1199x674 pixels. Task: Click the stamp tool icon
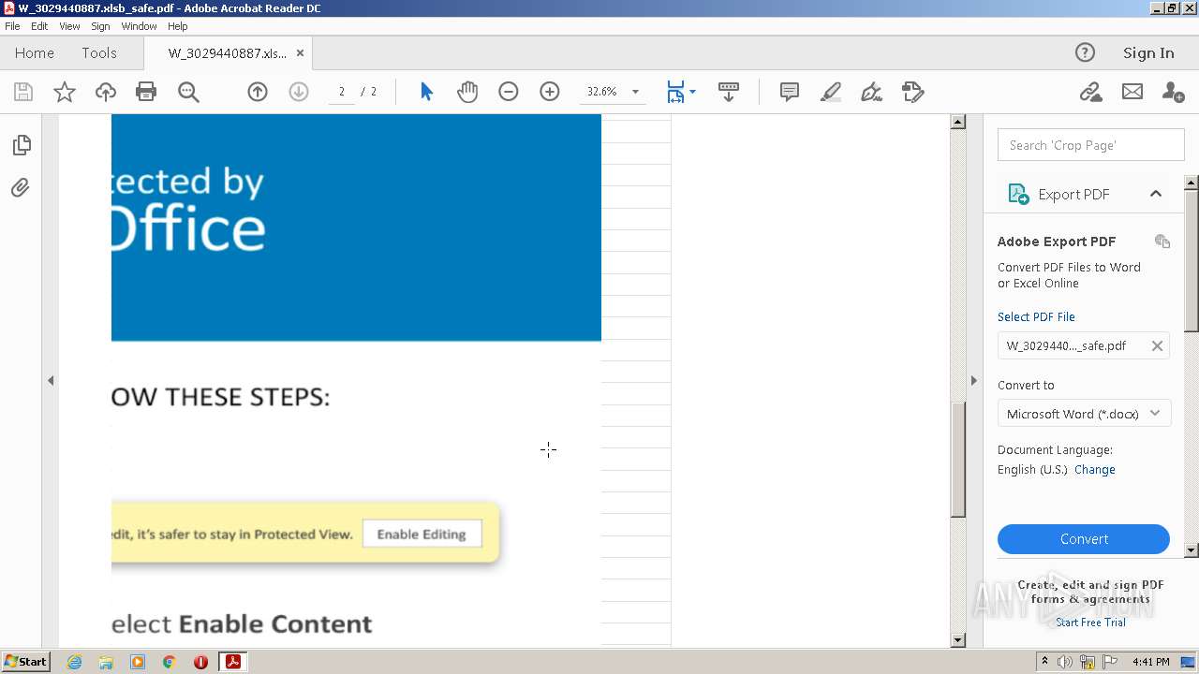coord(913,92)
